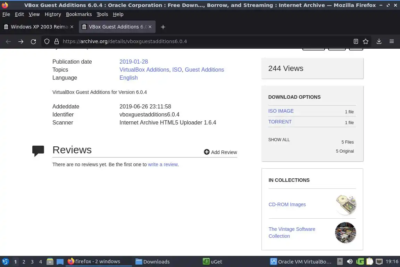Click SHOW ALL download files
The image size is (400, 267).
[x=279, y=139]
